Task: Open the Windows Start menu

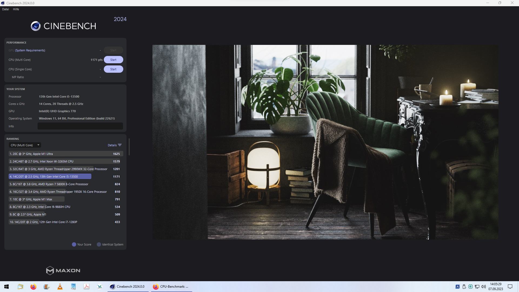Action: click(x=6, y=287)
